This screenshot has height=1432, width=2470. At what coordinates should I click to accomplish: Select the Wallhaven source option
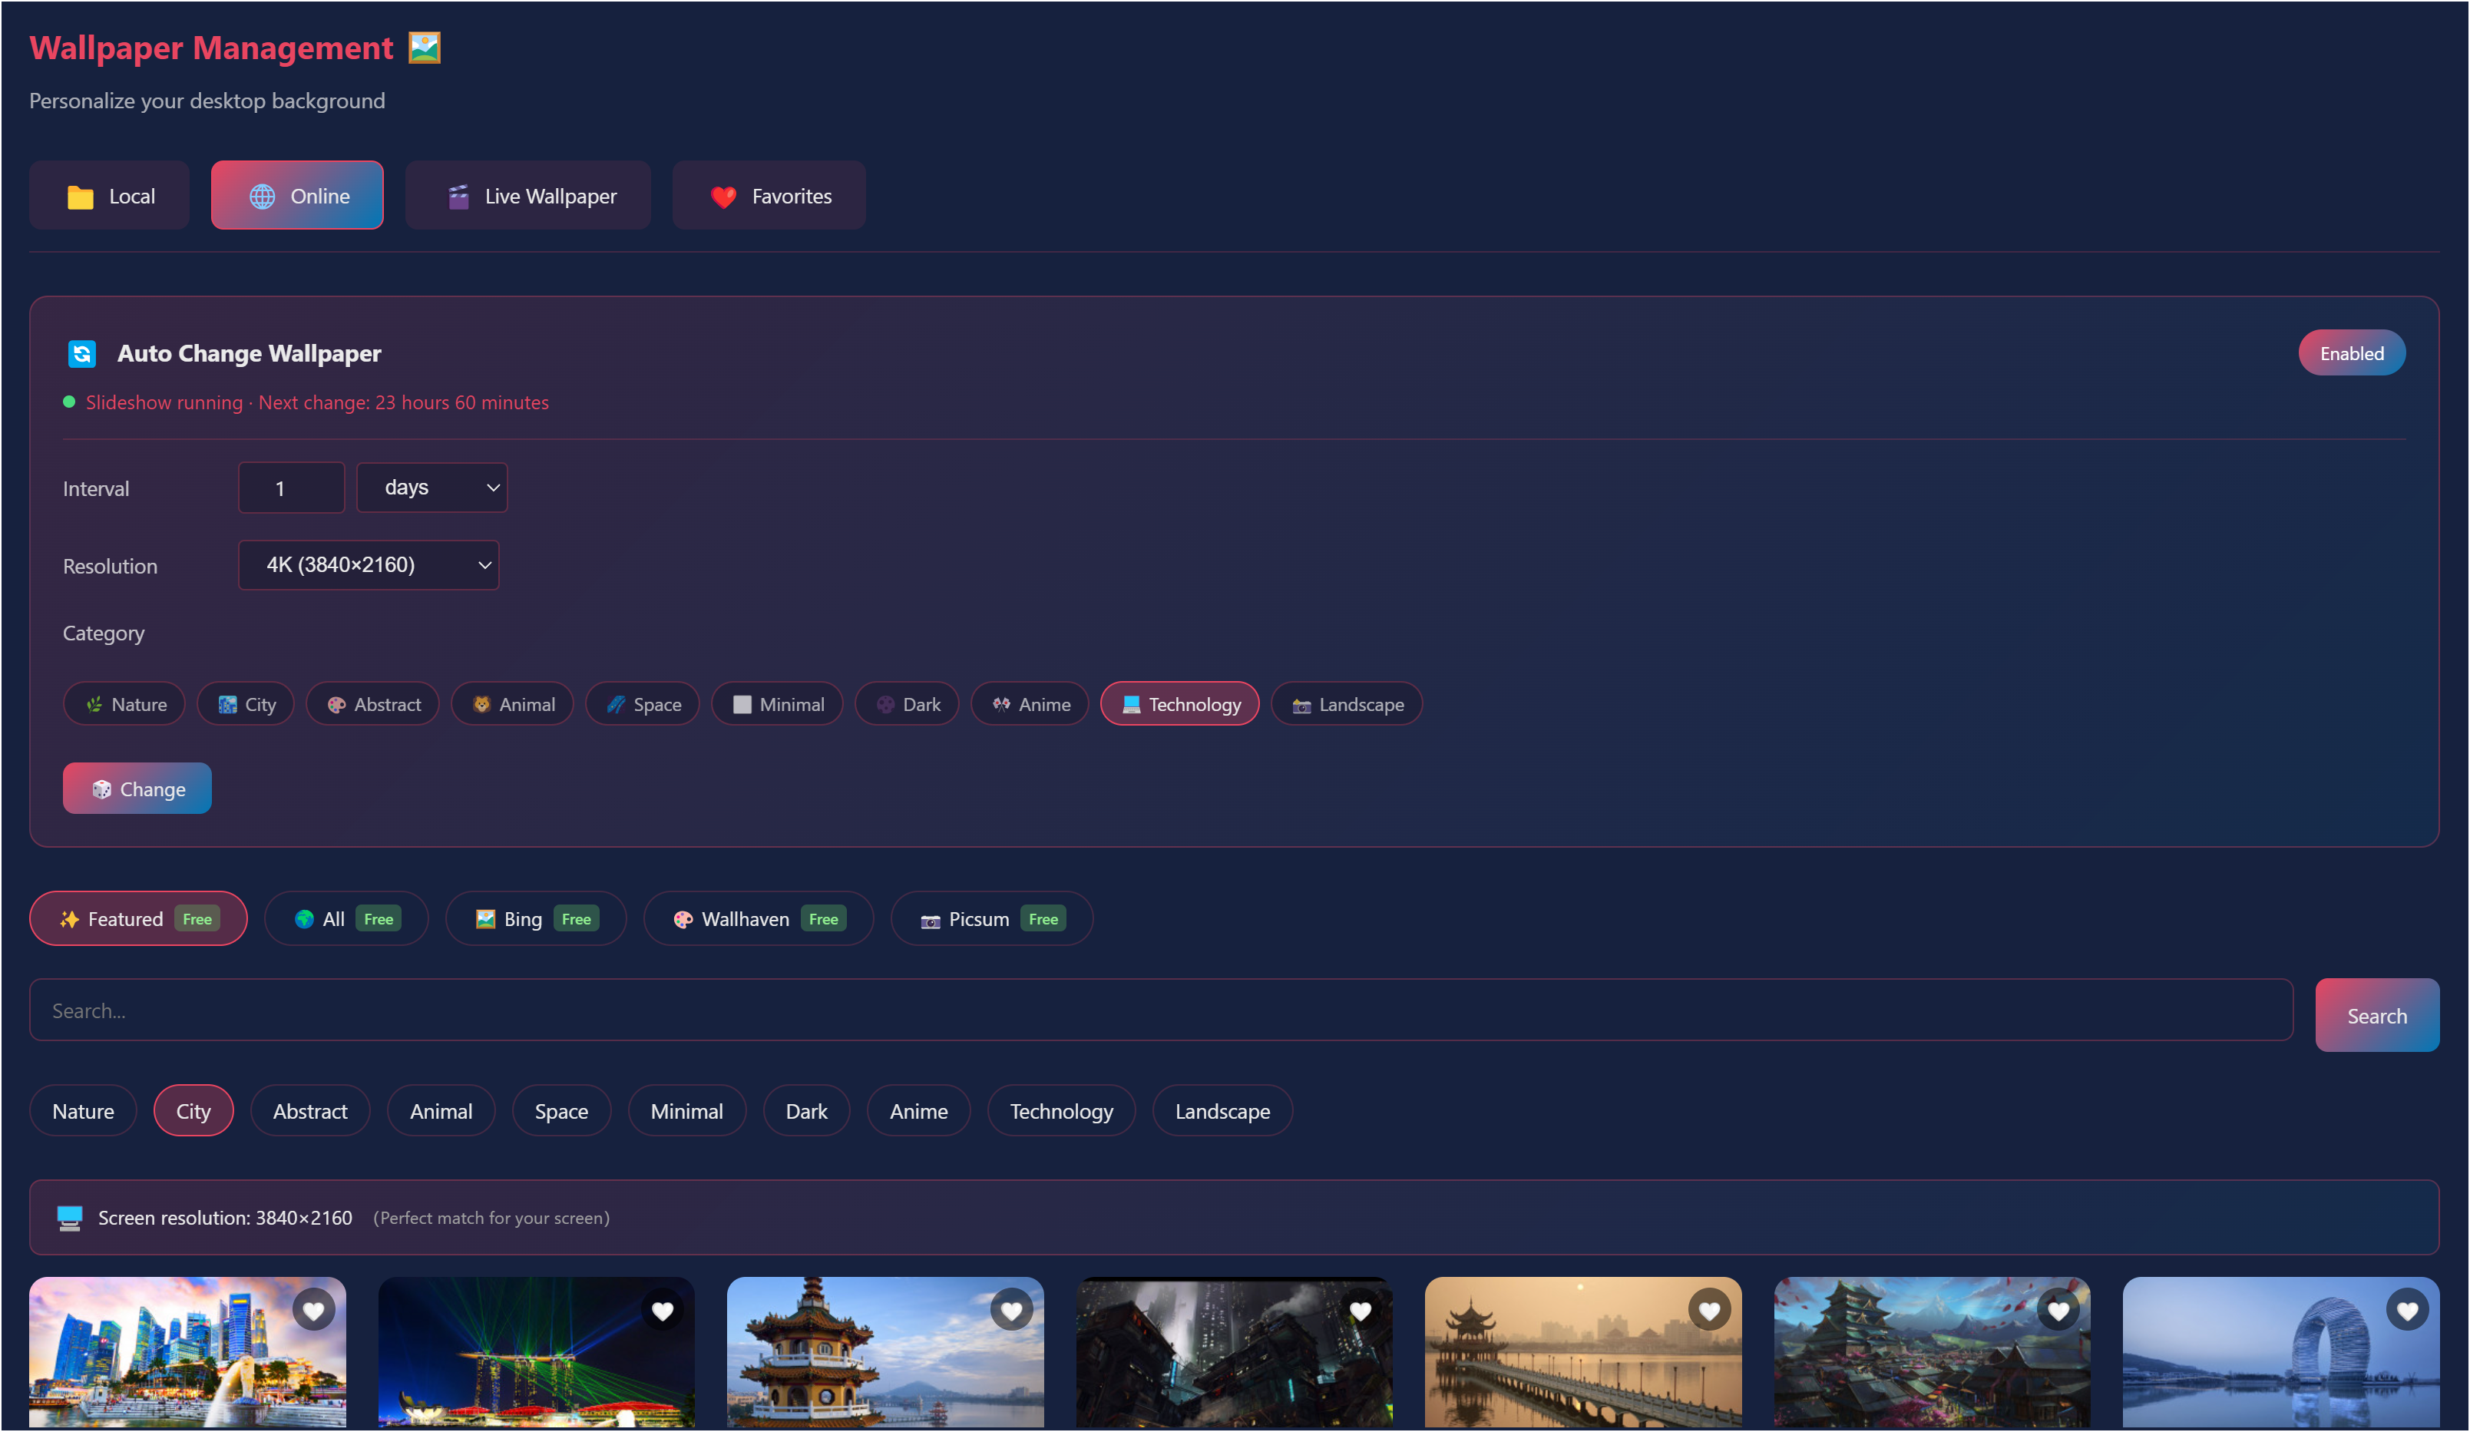[x=757, y=918]
